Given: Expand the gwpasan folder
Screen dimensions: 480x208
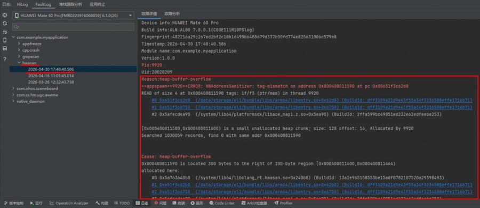Looking at the screenshot, I should tap(19, 56).
